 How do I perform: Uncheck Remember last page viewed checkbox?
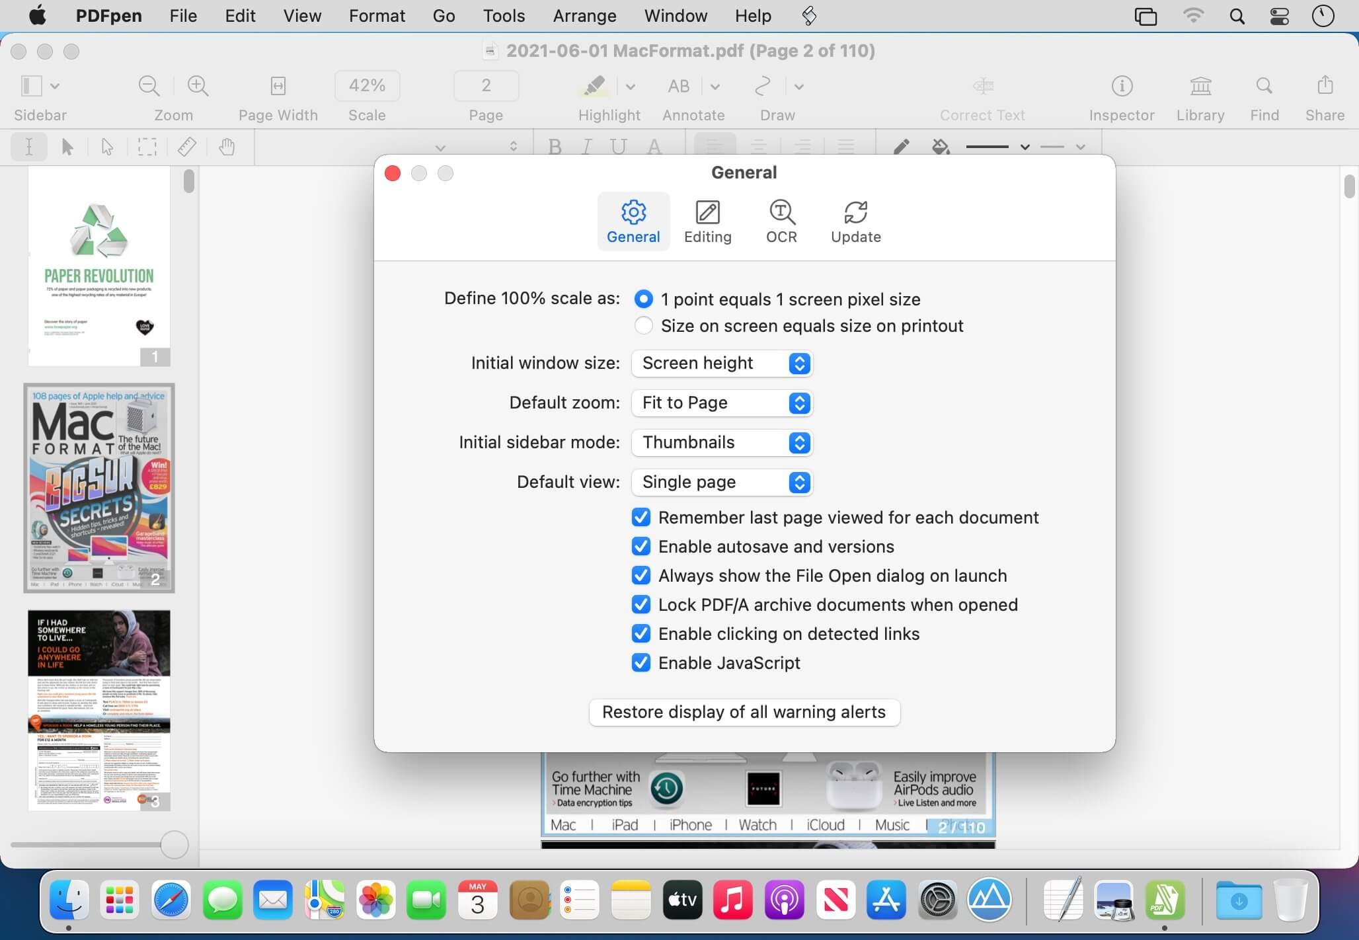(x=641, y=518)
